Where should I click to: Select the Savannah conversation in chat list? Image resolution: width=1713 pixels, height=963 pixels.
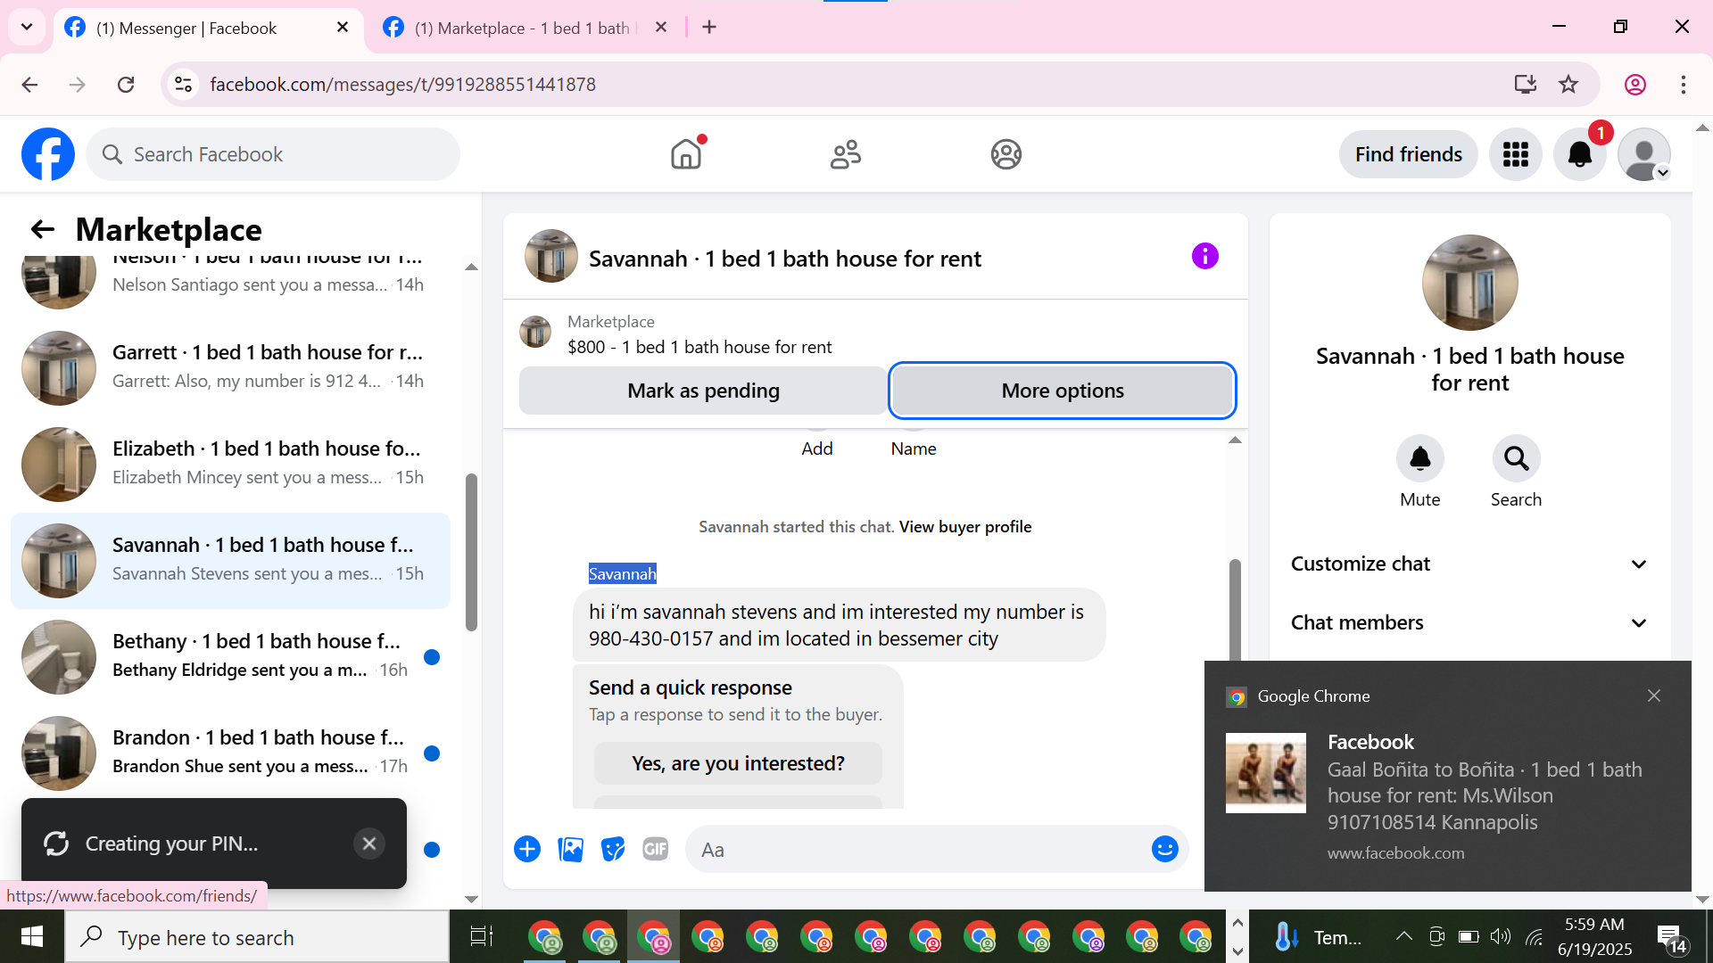pyautogui.click(x=230, y=560)
